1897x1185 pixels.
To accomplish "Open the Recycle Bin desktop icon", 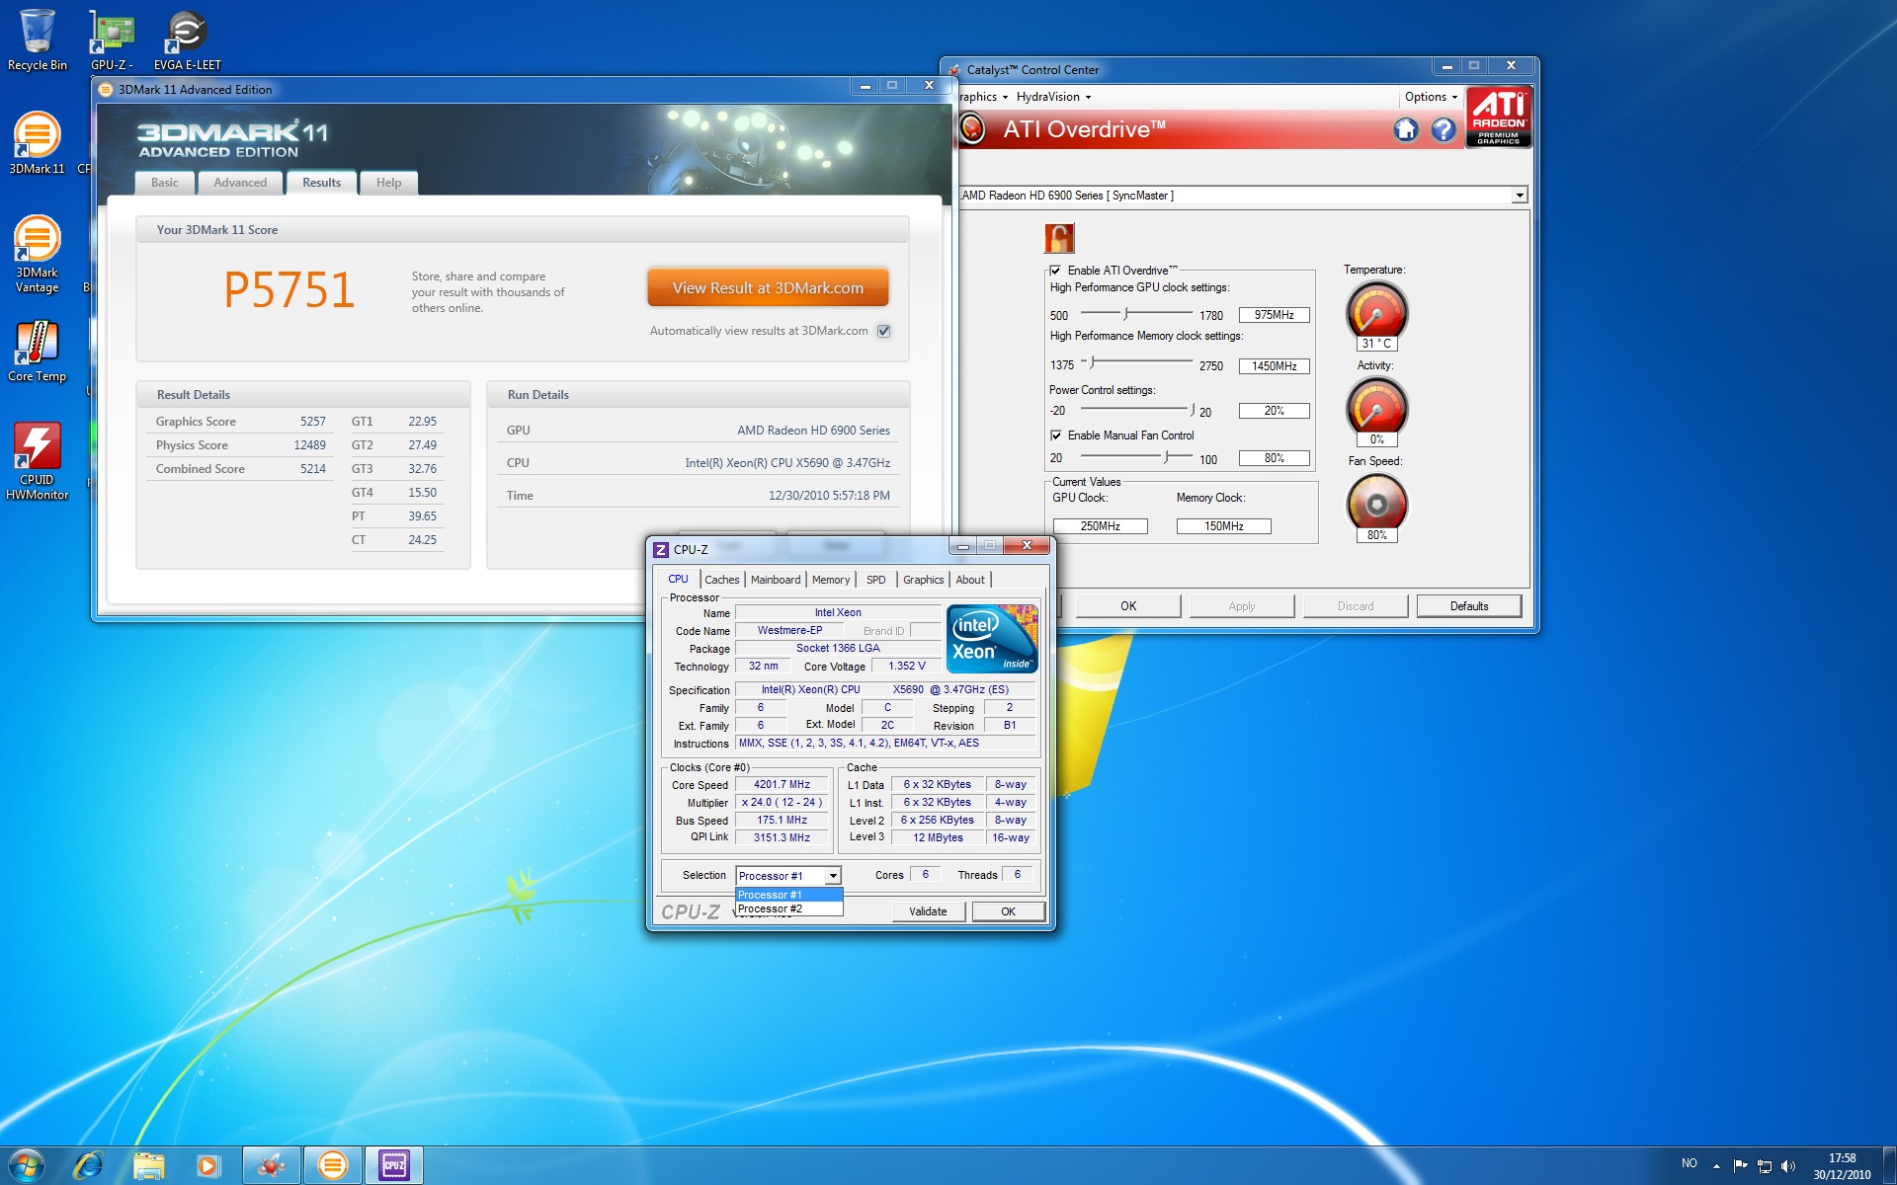I will 37,39.
